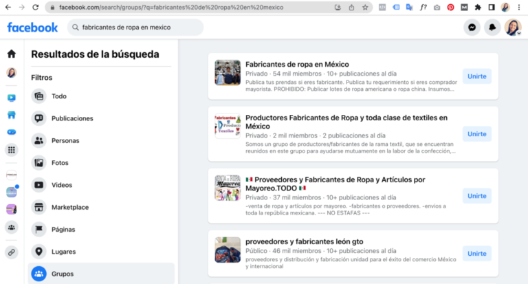Select the Todo filter
Viewport: 528px width, 284px height.
101,96
